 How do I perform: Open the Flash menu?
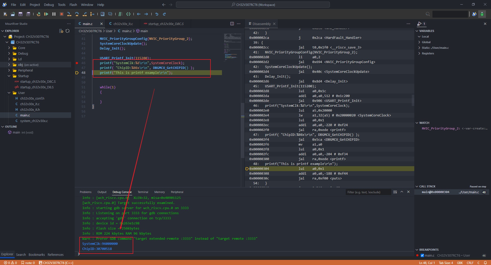point(73,5)
